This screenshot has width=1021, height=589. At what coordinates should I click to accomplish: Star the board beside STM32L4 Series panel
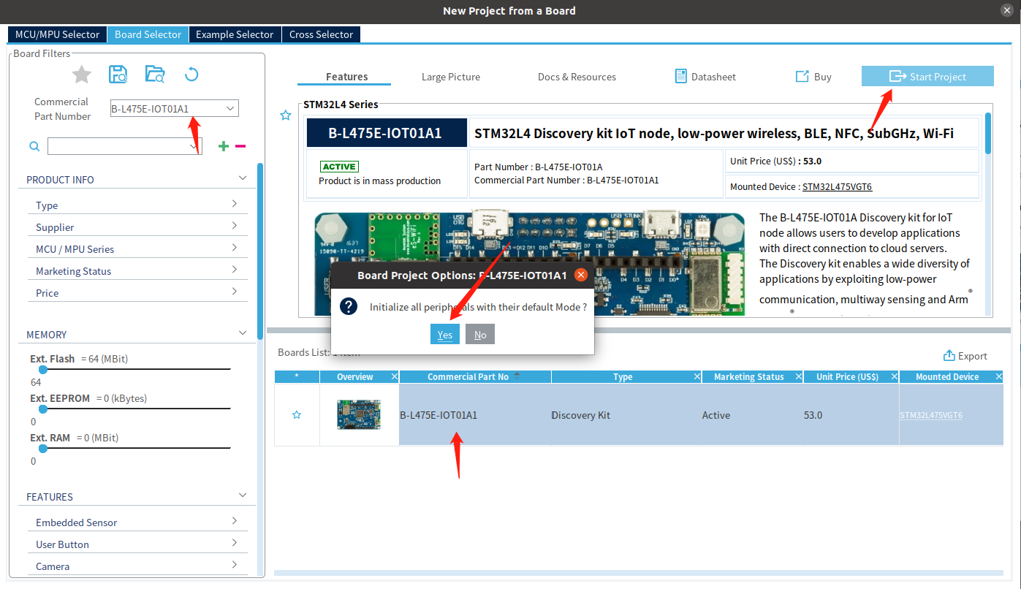286,115
